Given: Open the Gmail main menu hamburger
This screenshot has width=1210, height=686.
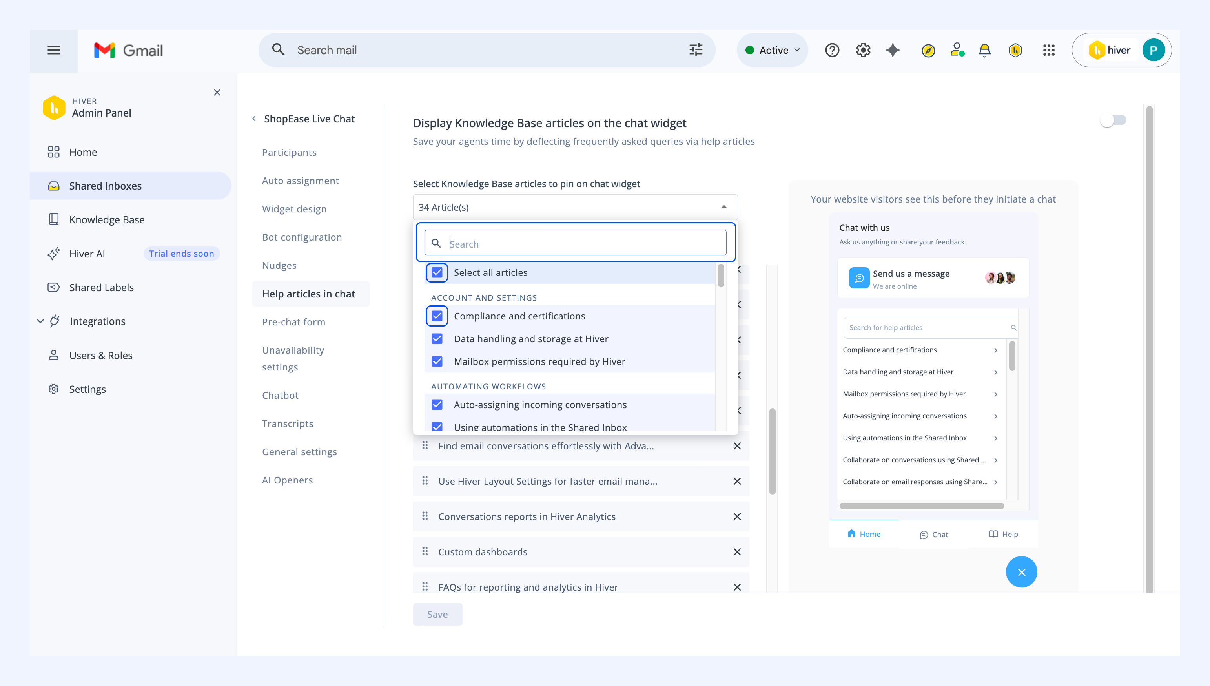Looking at the screenshot, I should pos(54,50).
